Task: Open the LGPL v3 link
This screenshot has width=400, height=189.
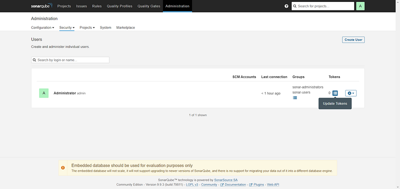Action: tap(192, 185)
